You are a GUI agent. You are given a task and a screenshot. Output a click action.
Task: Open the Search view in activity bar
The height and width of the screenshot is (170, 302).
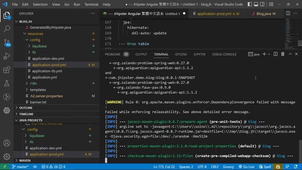(x=7, y=29)
